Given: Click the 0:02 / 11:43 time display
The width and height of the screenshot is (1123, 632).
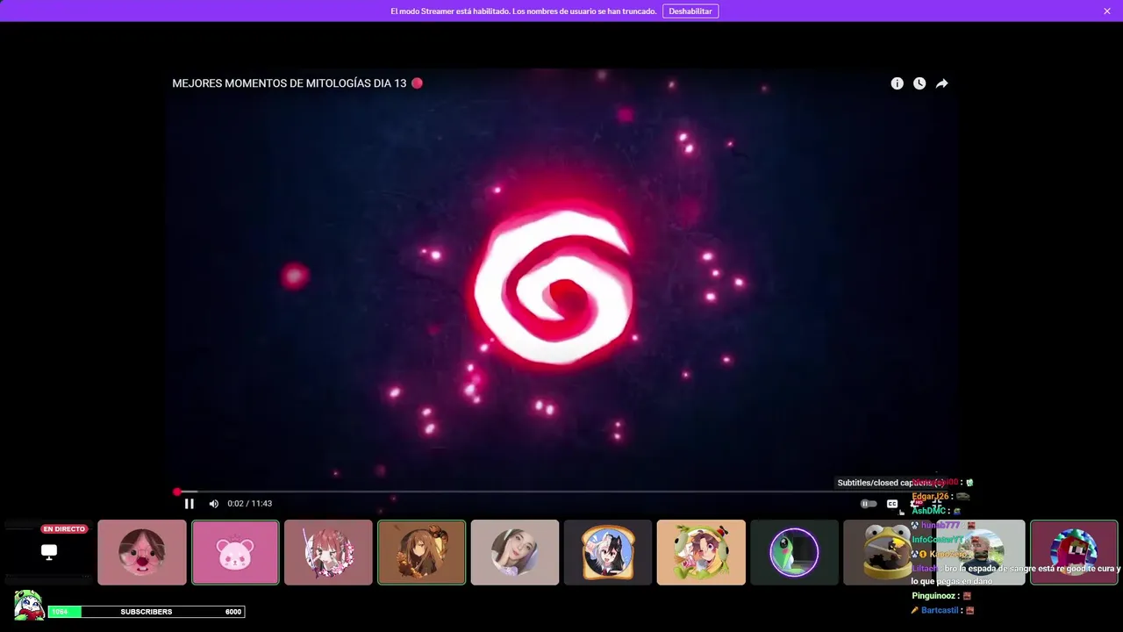Looking at the screenshot, I should pos(249,504).
